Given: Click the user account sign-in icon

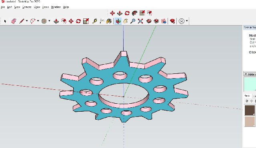Looking at the screenshot, I should [182, 21].
